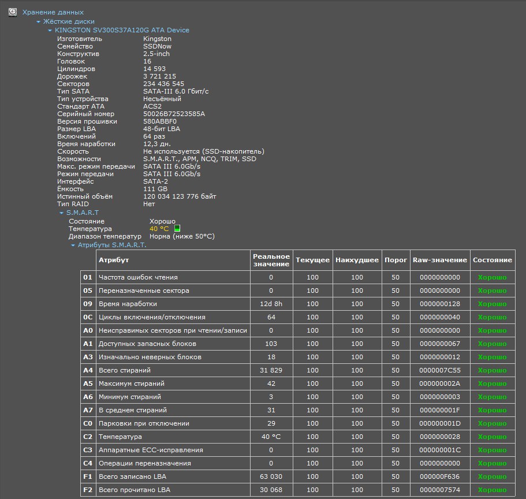This screenshot has height=499, width=526.
Task: Click the real value 63 030
Action: [271, 476]
